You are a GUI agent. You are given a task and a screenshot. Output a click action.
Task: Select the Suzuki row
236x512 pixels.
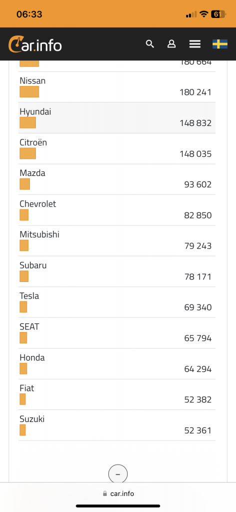coord(117,425)
